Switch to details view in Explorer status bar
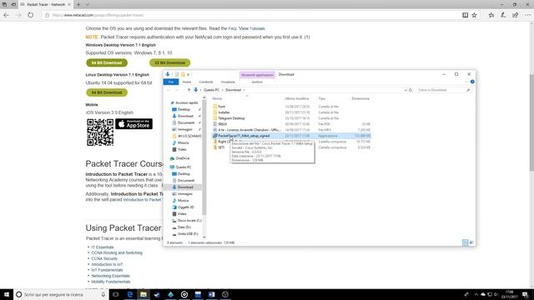This screenshot has height=300, width=534. coord(466,242)
